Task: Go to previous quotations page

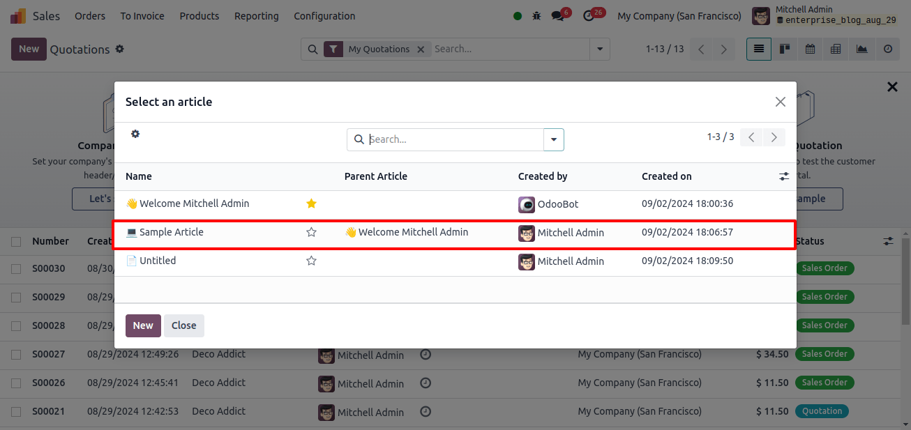Action: coord(702,49)
